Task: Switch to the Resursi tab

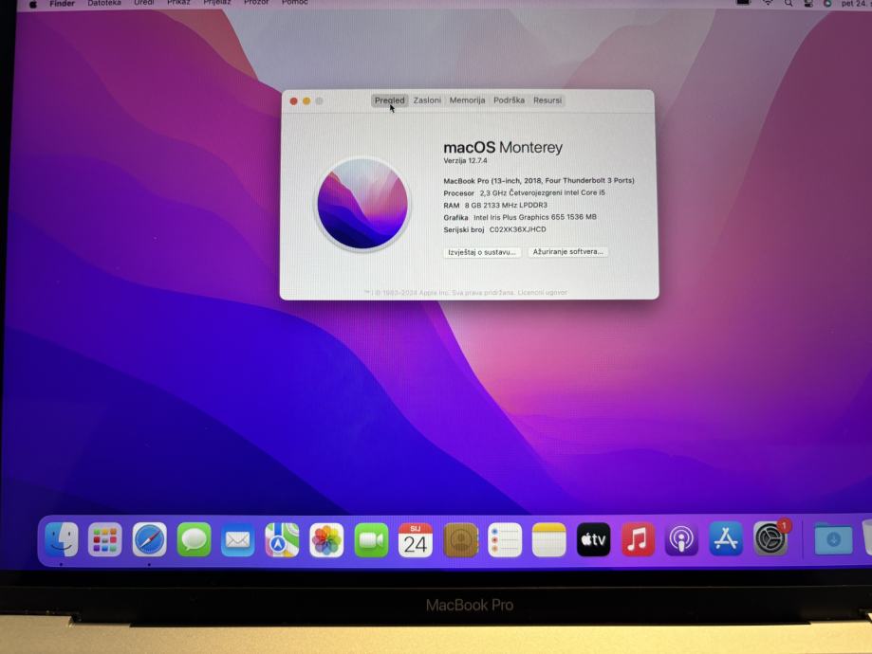Action: tap(547, 100)
